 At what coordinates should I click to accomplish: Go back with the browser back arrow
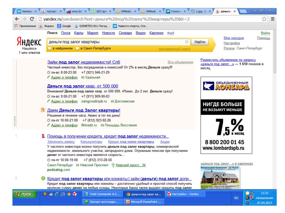(17, 19)
